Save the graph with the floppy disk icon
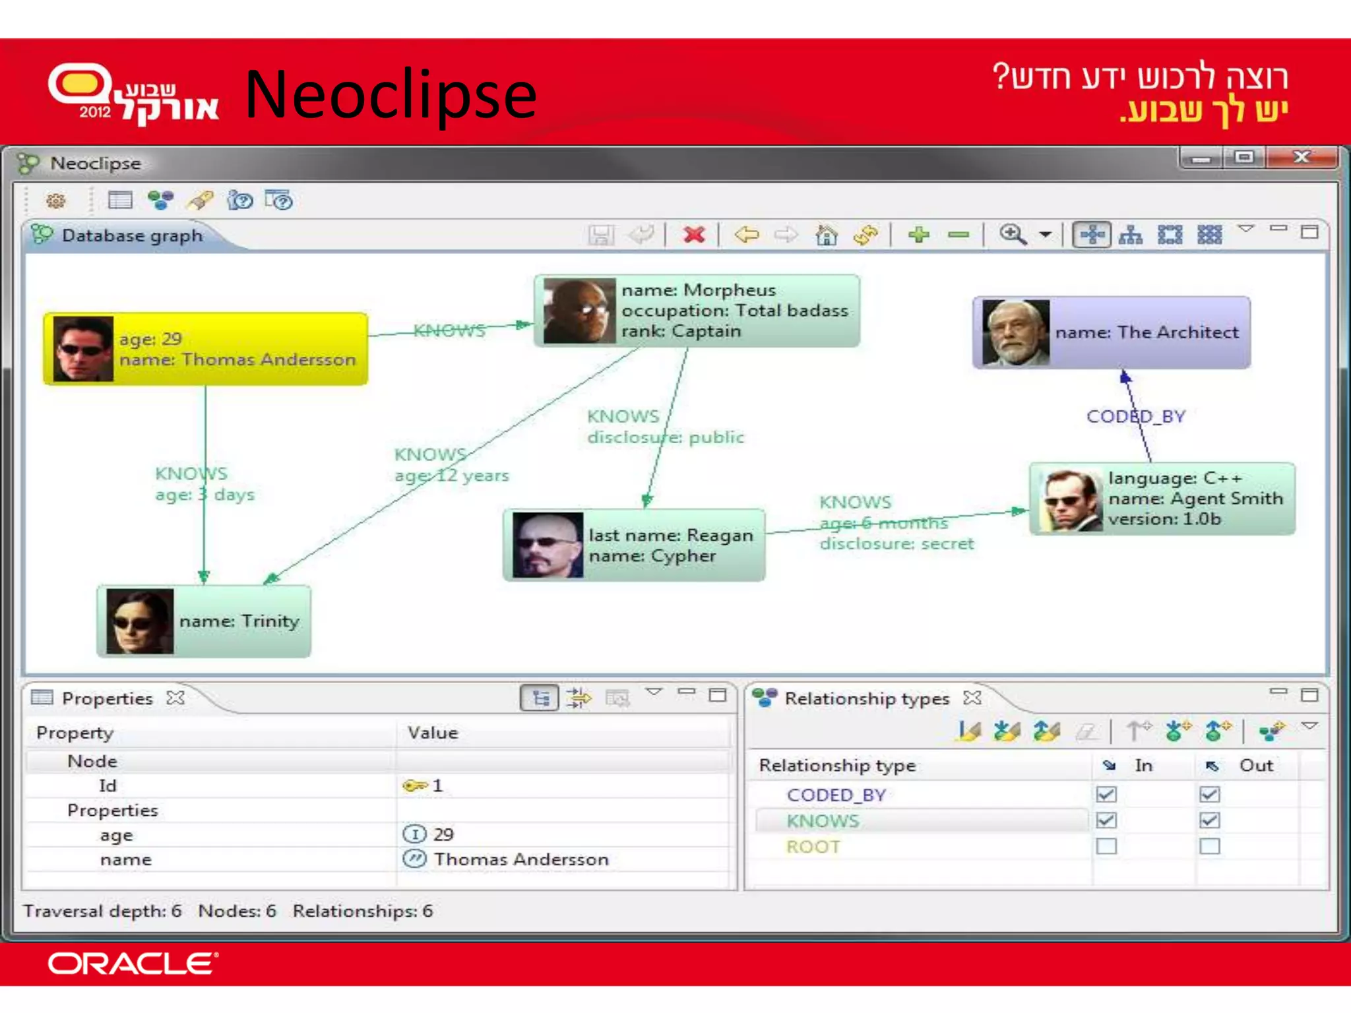Screen dimensions: 1351x1013 (600, 235)
